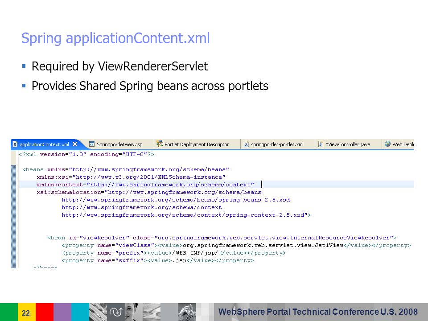Click the spring-beans-2.5.xsd URL line

click(x=176, y=200)
